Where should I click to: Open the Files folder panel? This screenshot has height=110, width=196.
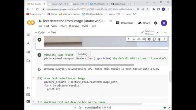click(x=28, y=61)
